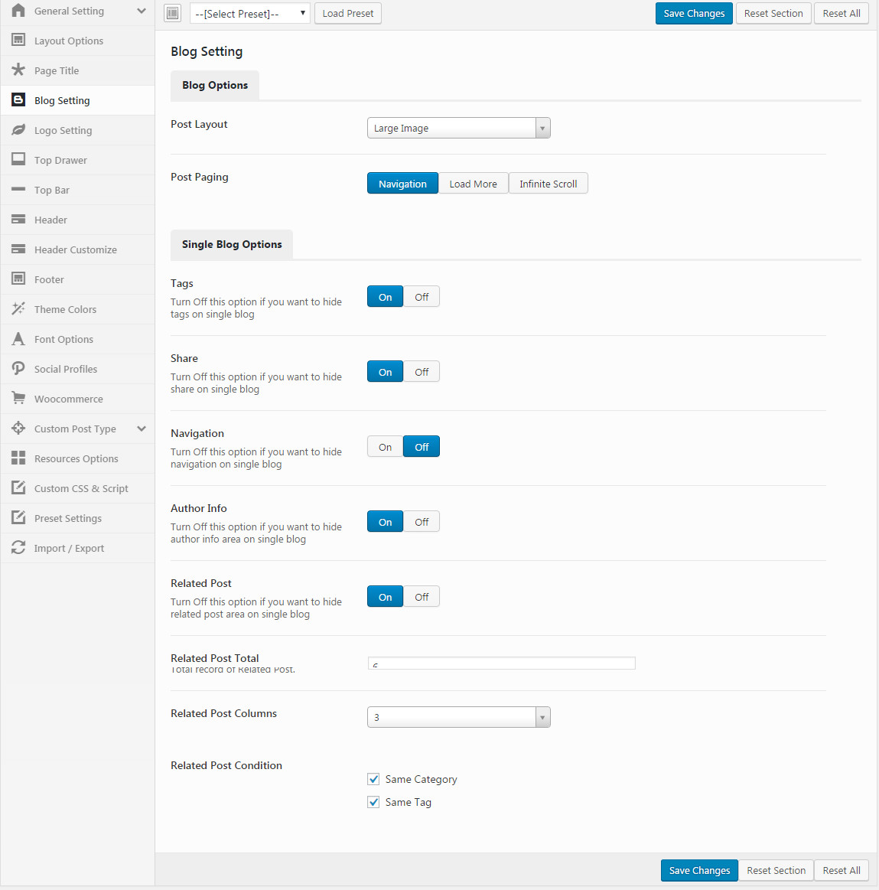
Task: Switch Share option to Off
Action: (422, 372)
